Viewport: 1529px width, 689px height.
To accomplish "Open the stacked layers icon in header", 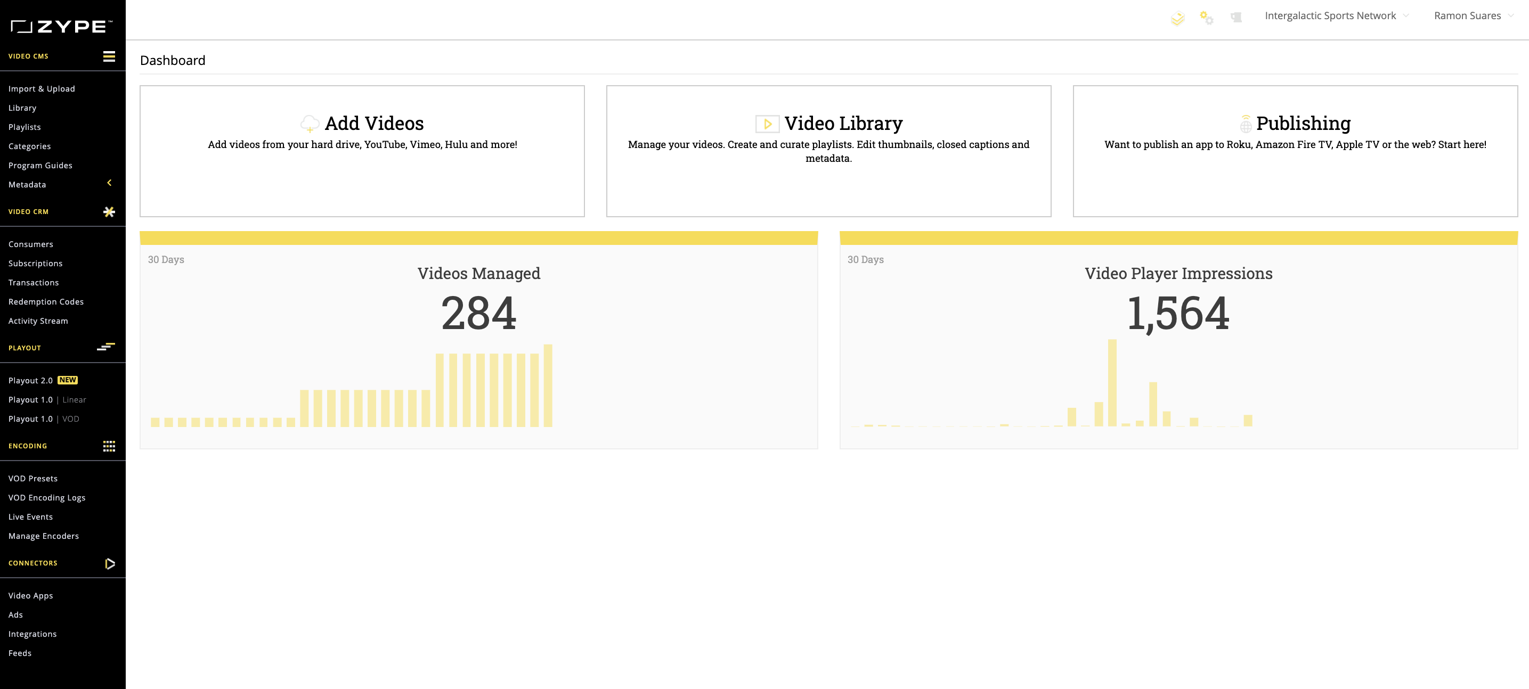I will coord(1177,19).
